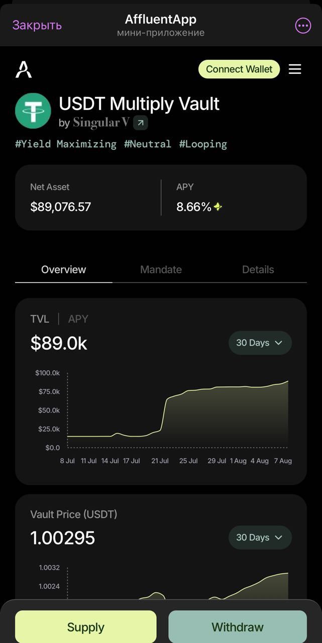Click the external link arrow beside Singular V

click(140, 122)
